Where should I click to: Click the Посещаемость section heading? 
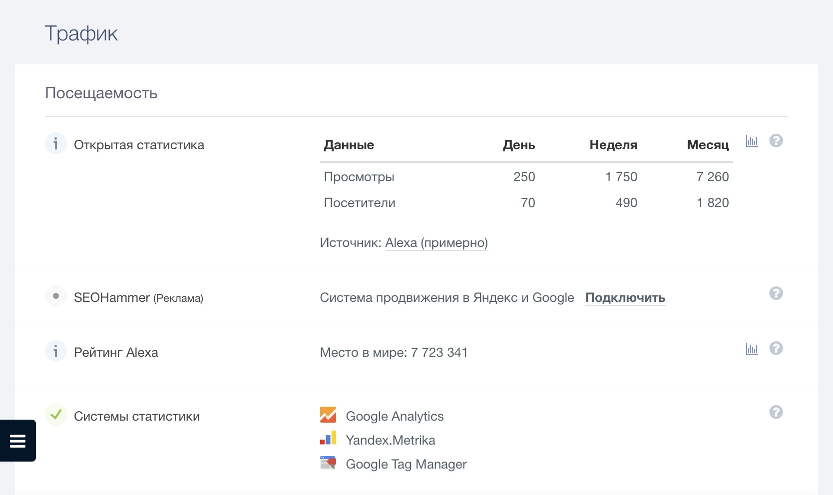101,93
